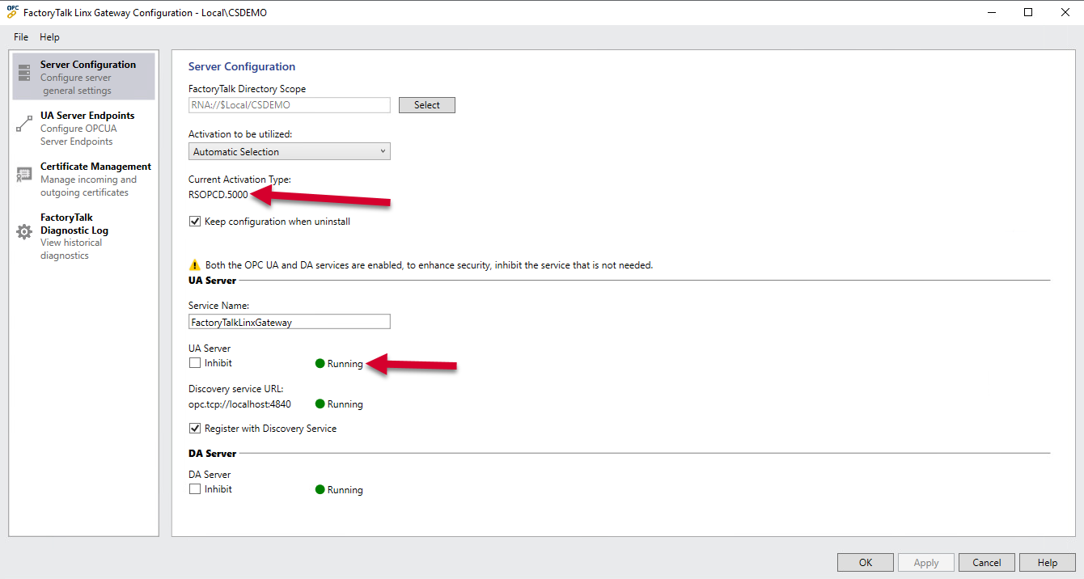Screen dimensions: 1084x579
Task: Click the UA Server Running status text
Action: [345, 364]
